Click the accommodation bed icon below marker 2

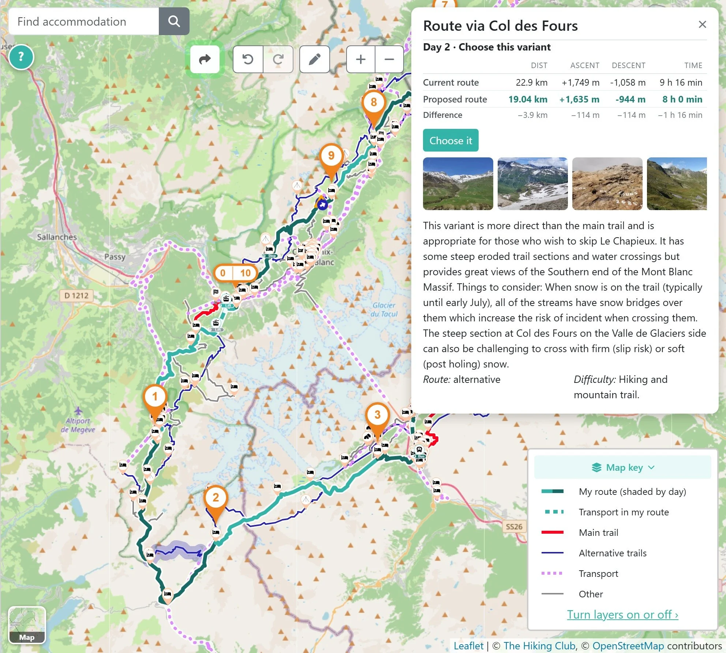[x=216, y=533]
